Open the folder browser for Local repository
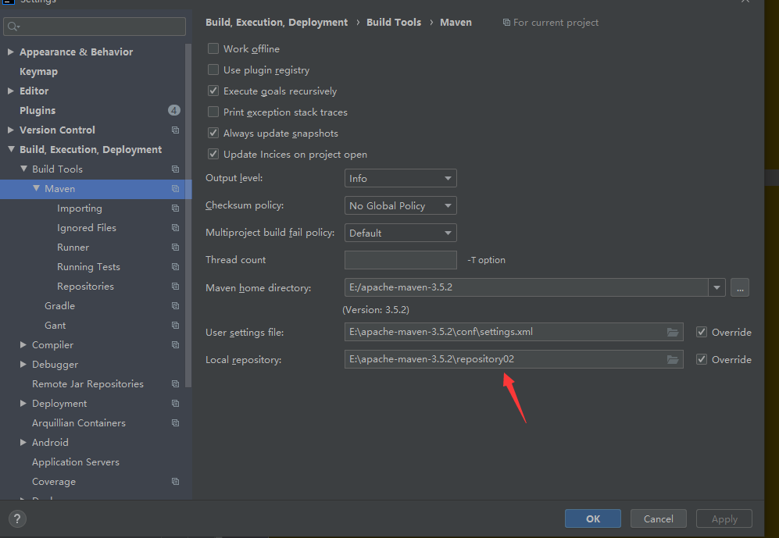Screen dimensions: 779x538 click(673, 359)
